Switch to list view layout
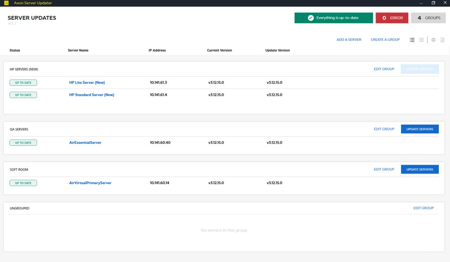Screen dimensions: 450x262 [x=412, y=40]
